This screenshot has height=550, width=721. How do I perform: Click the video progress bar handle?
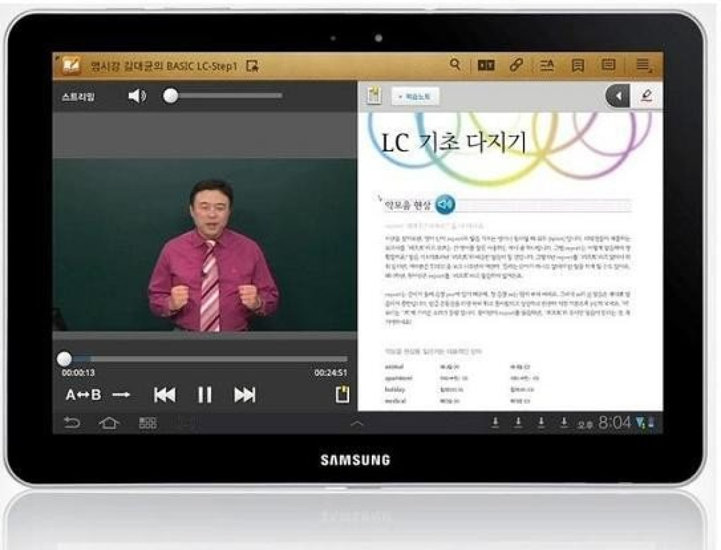tap(64, 359)
